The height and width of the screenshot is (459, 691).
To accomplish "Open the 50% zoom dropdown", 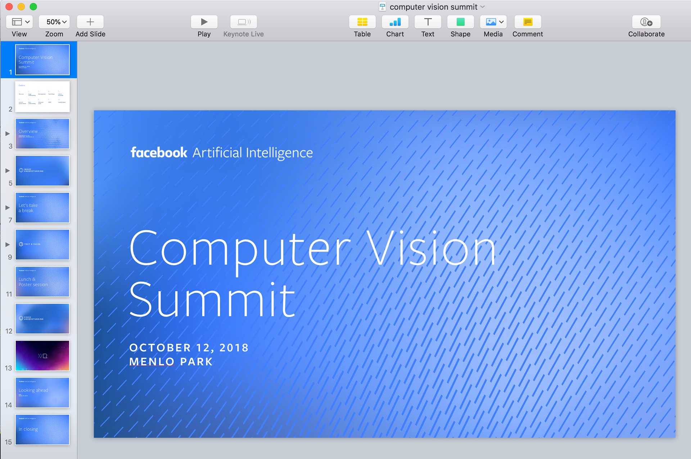I will point(54,22).
